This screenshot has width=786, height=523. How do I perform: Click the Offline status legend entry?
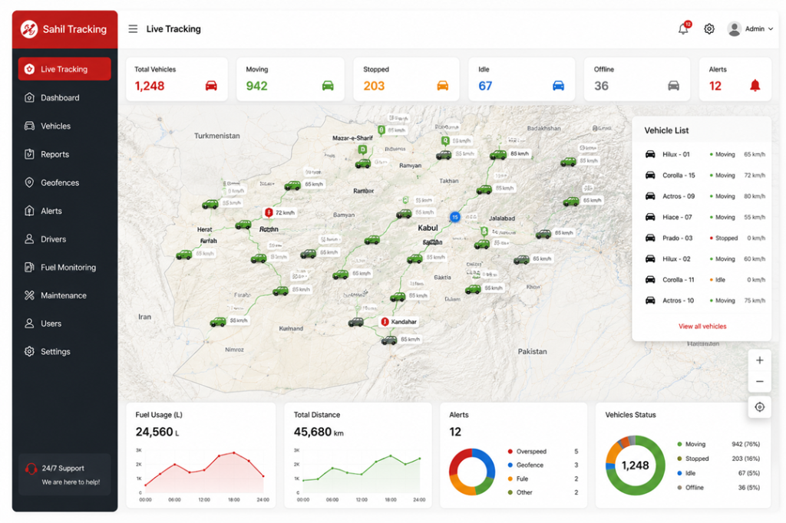tap(718, 488)
